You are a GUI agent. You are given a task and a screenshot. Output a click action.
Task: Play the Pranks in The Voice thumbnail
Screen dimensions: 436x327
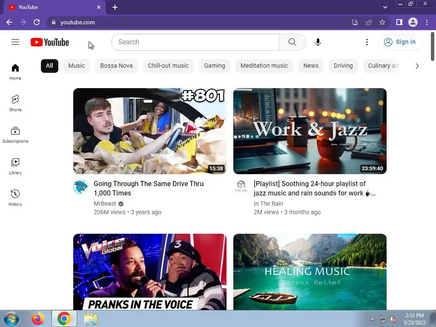150,272
